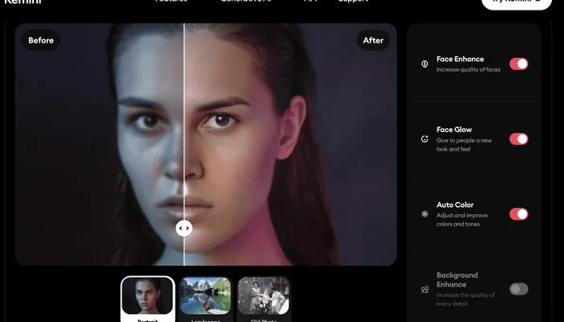Click 'Increase quality of faces' description
This screenshot has width=564, height=322.
(x=468, y=70)
